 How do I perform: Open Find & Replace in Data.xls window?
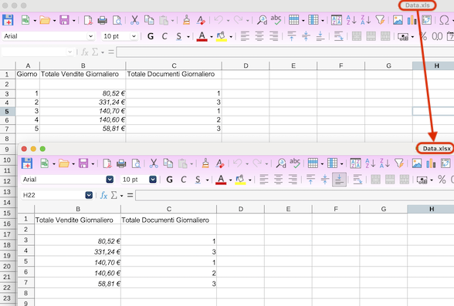(x=262, y=20)
